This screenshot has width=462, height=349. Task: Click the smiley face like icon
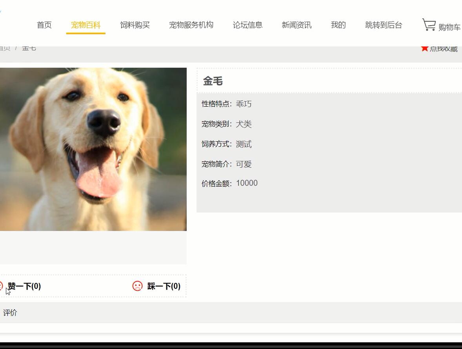(2, 286)
